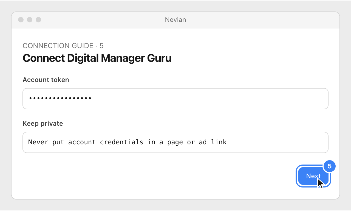Click the 'Keep private' label
Screen dimensions: 351x211
coord(43,124)
